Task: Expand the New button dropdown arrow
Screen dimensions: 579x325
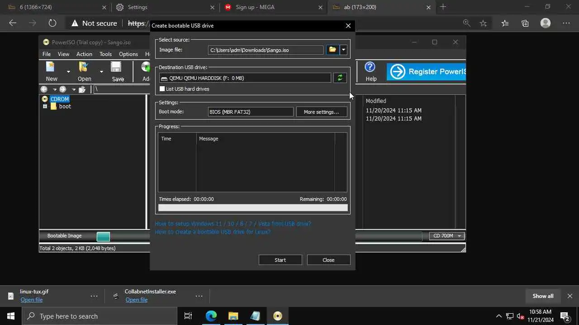Action: pyautogui.click(x=68, y=71)
